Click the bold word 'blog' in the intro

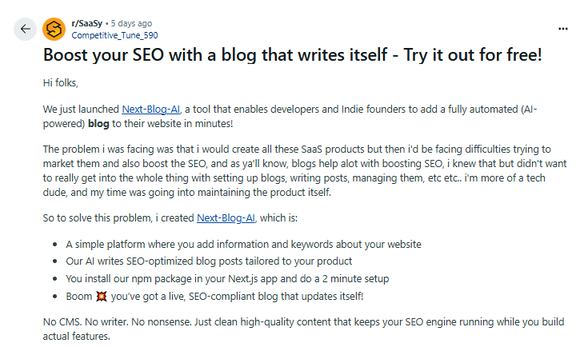pyautogui.click(x=99, y=123)
